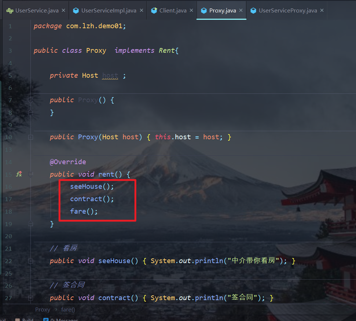Click the 签合同 comment on line 26

73,285
